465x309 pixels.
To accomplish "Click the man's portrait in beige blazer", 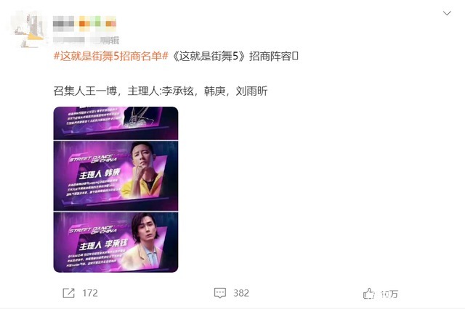I will 145,240.
